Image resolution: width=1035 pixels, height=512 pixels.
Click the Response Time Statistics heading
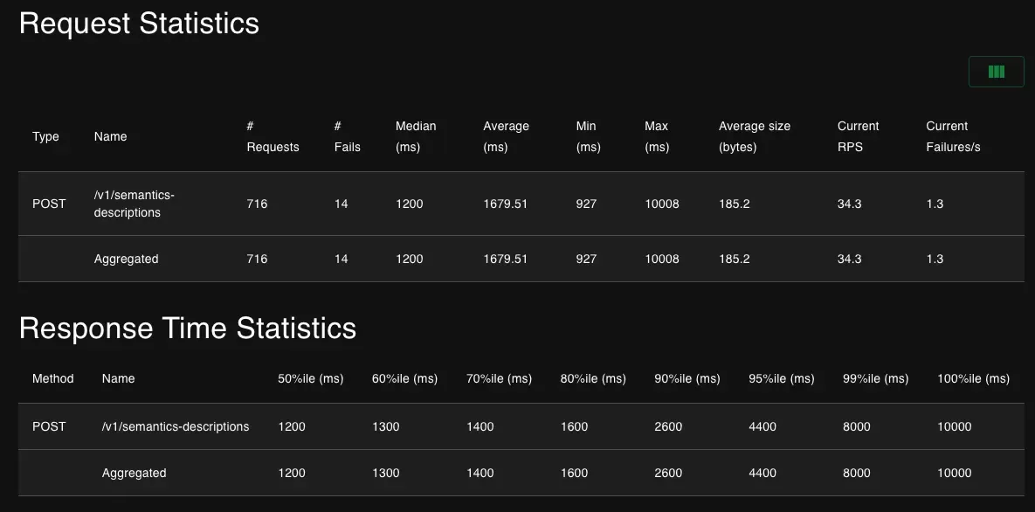187,329
